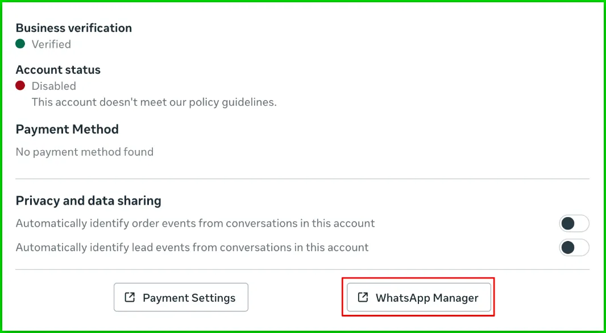Select the Privacy and data sharing heading
This screenshot has width=606, height=333.
88,201
